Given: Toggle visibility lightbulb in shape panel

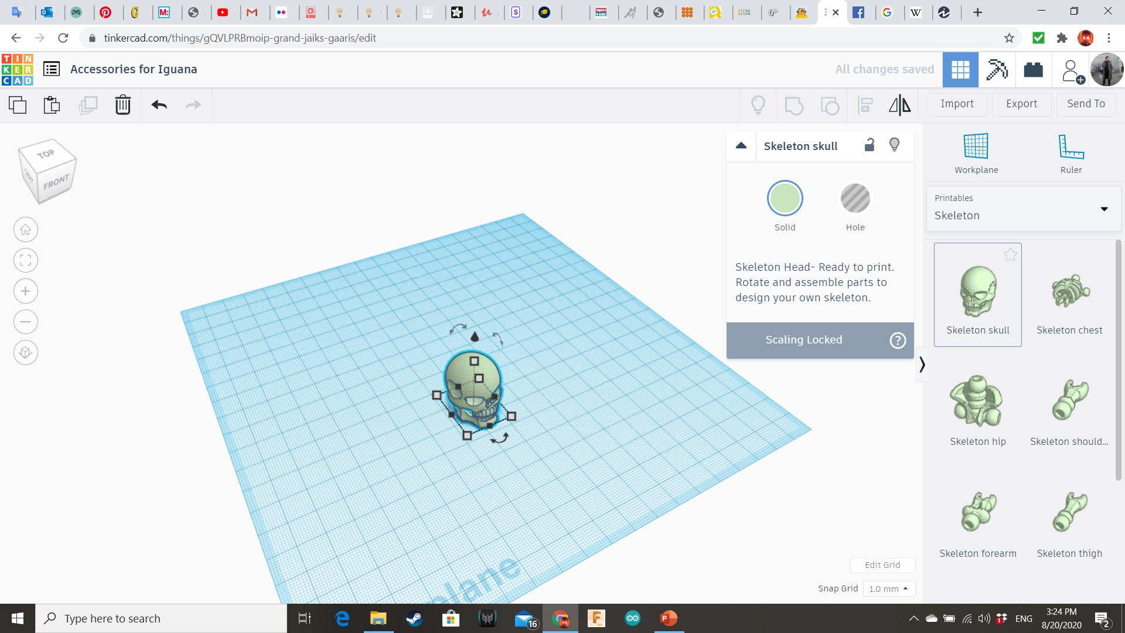Looking at the screenshot, I should [894, 145].
